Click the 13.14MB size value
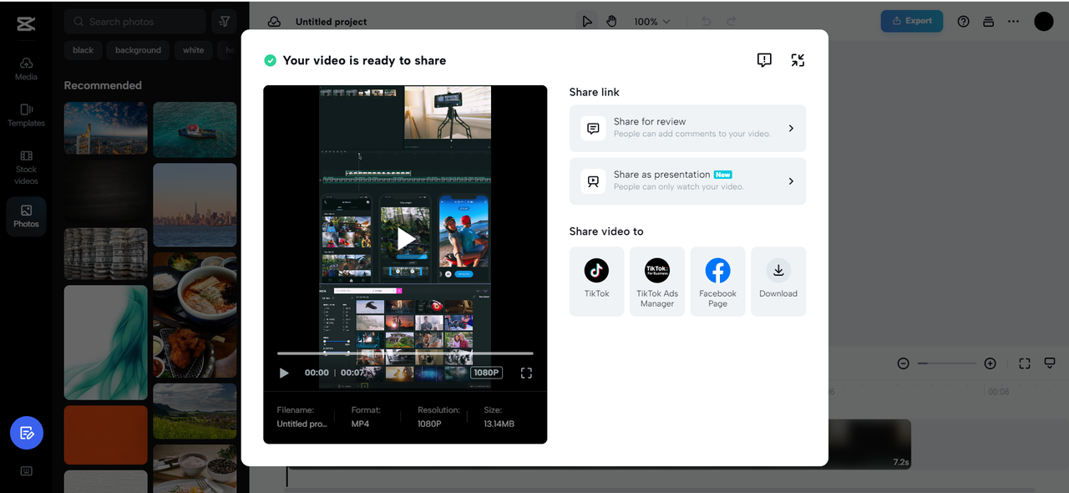The image size is (1069, 493). (499, 424)
